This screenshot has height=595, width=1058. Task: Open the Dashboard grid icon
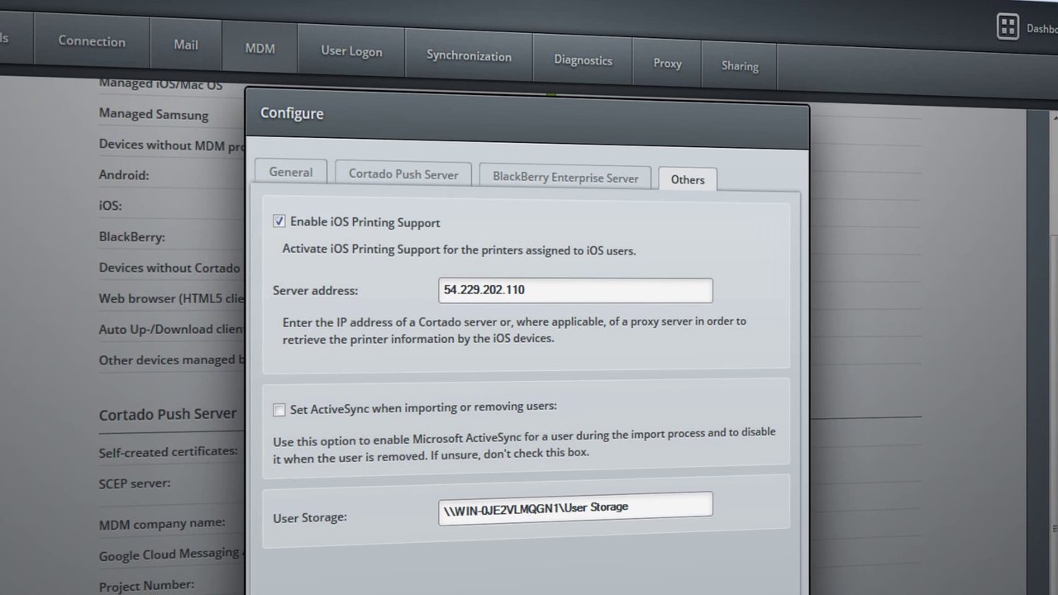(1008, 26)
